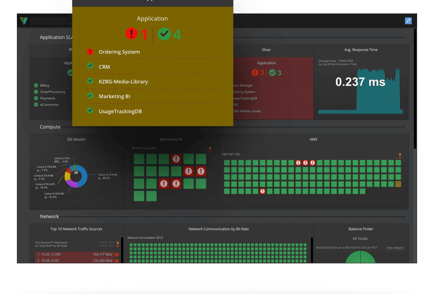The width and height of the screenshot is (434, 294).
Task: Open UsageTrackingDB in the Application popup
Action: pos(120,111)
